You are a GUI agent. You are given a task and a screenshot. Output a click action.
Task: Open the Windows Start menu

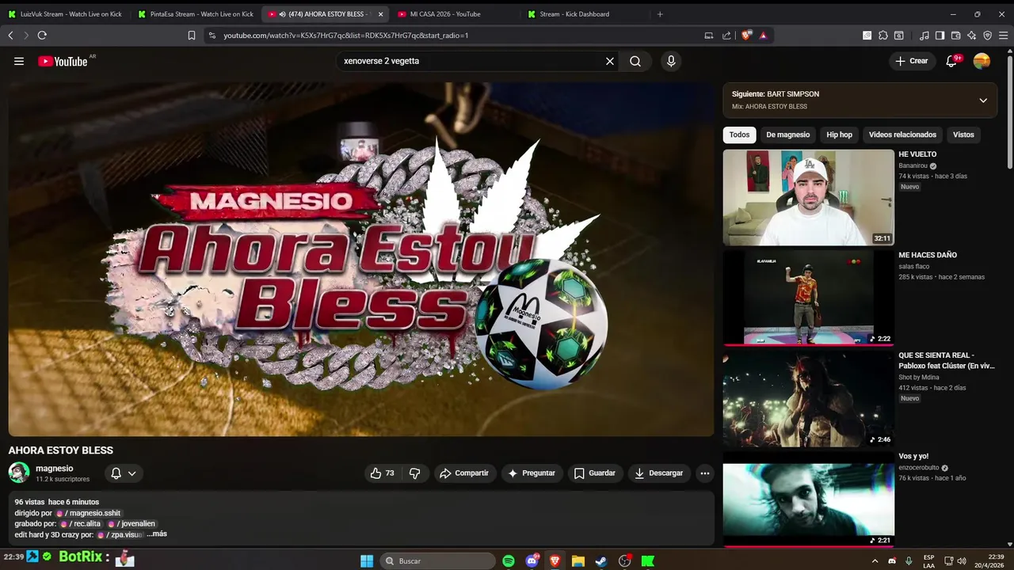pyautogui.click(x=367, y=560)
